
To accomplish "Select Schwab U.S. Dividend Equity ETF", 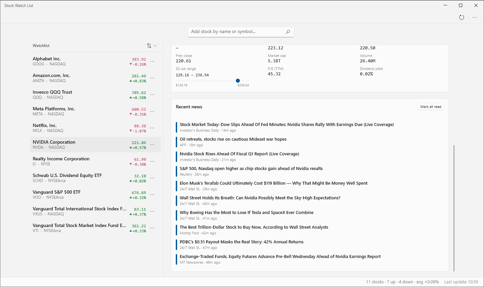I will coord(95,178).
